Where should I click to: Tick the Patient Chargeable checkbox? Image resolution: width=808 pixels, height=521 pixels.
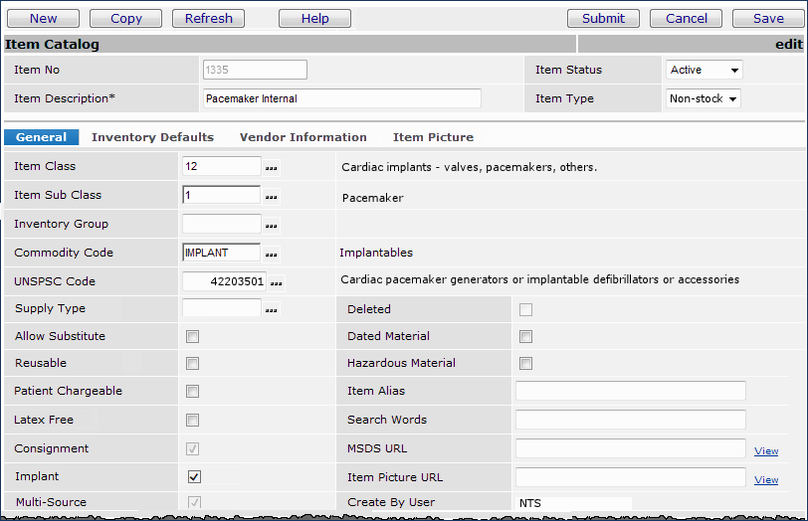tap(193, 392)
